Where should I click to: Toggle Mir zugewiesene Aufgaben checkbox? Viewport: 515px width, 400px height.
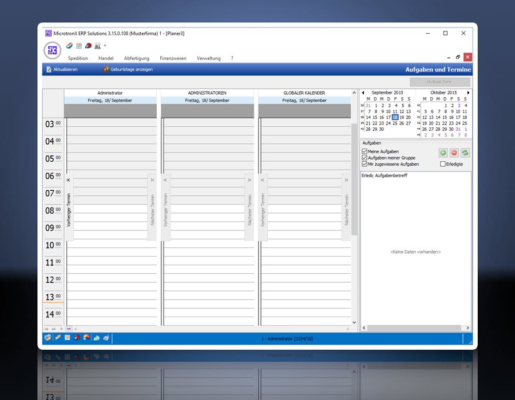coord(365,164)
